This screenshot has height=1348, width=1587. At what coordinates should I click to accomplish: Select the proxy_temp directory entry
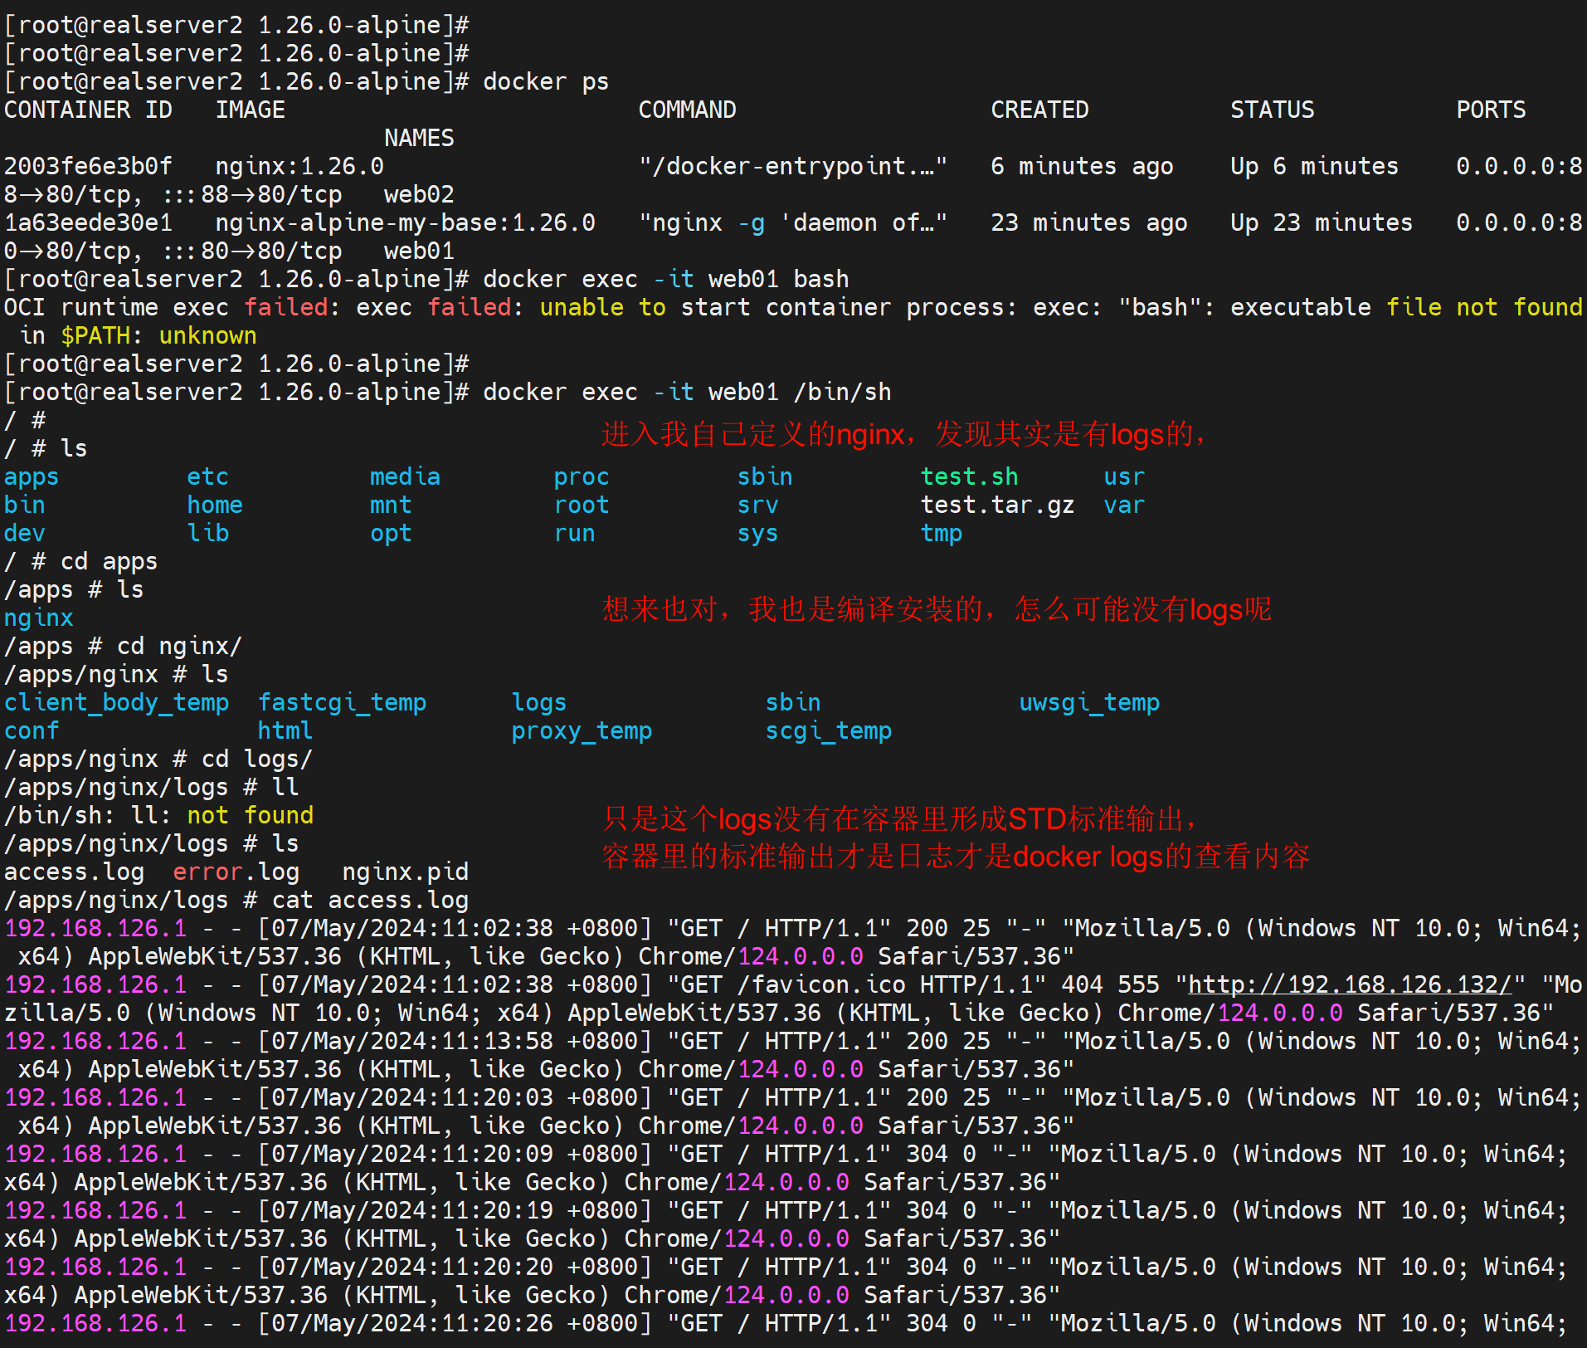[582, 730]
